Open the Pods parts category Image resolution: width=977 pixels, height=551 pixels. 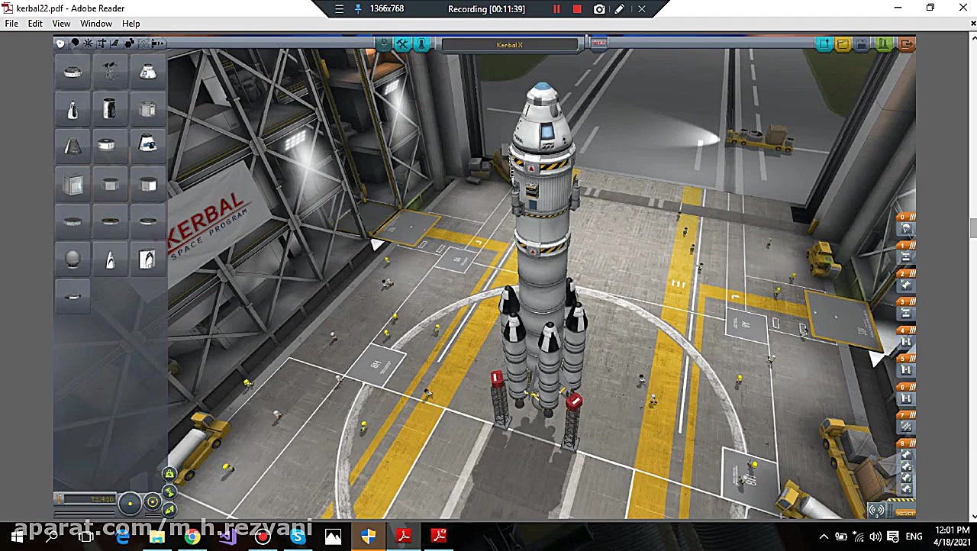(60, 43)
